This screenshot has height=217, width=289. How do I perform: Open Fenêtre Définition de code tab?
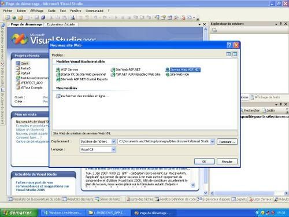[x=176, y=199]
